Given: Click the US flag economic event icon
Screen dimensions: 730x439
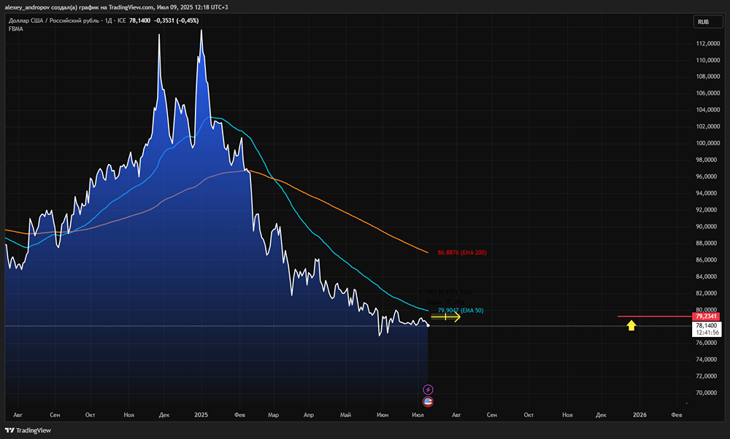Looking at the screenshot, I should click(x=428, y=401).
